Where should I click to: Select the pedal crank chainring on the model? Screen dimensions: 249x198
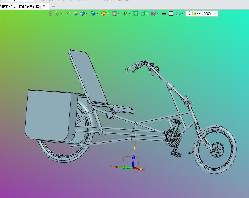click(173, 137)
